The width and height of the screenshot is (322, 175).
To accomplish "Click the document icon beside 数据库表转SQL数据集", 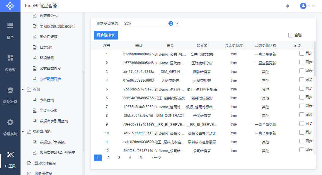I will [35, 153].
